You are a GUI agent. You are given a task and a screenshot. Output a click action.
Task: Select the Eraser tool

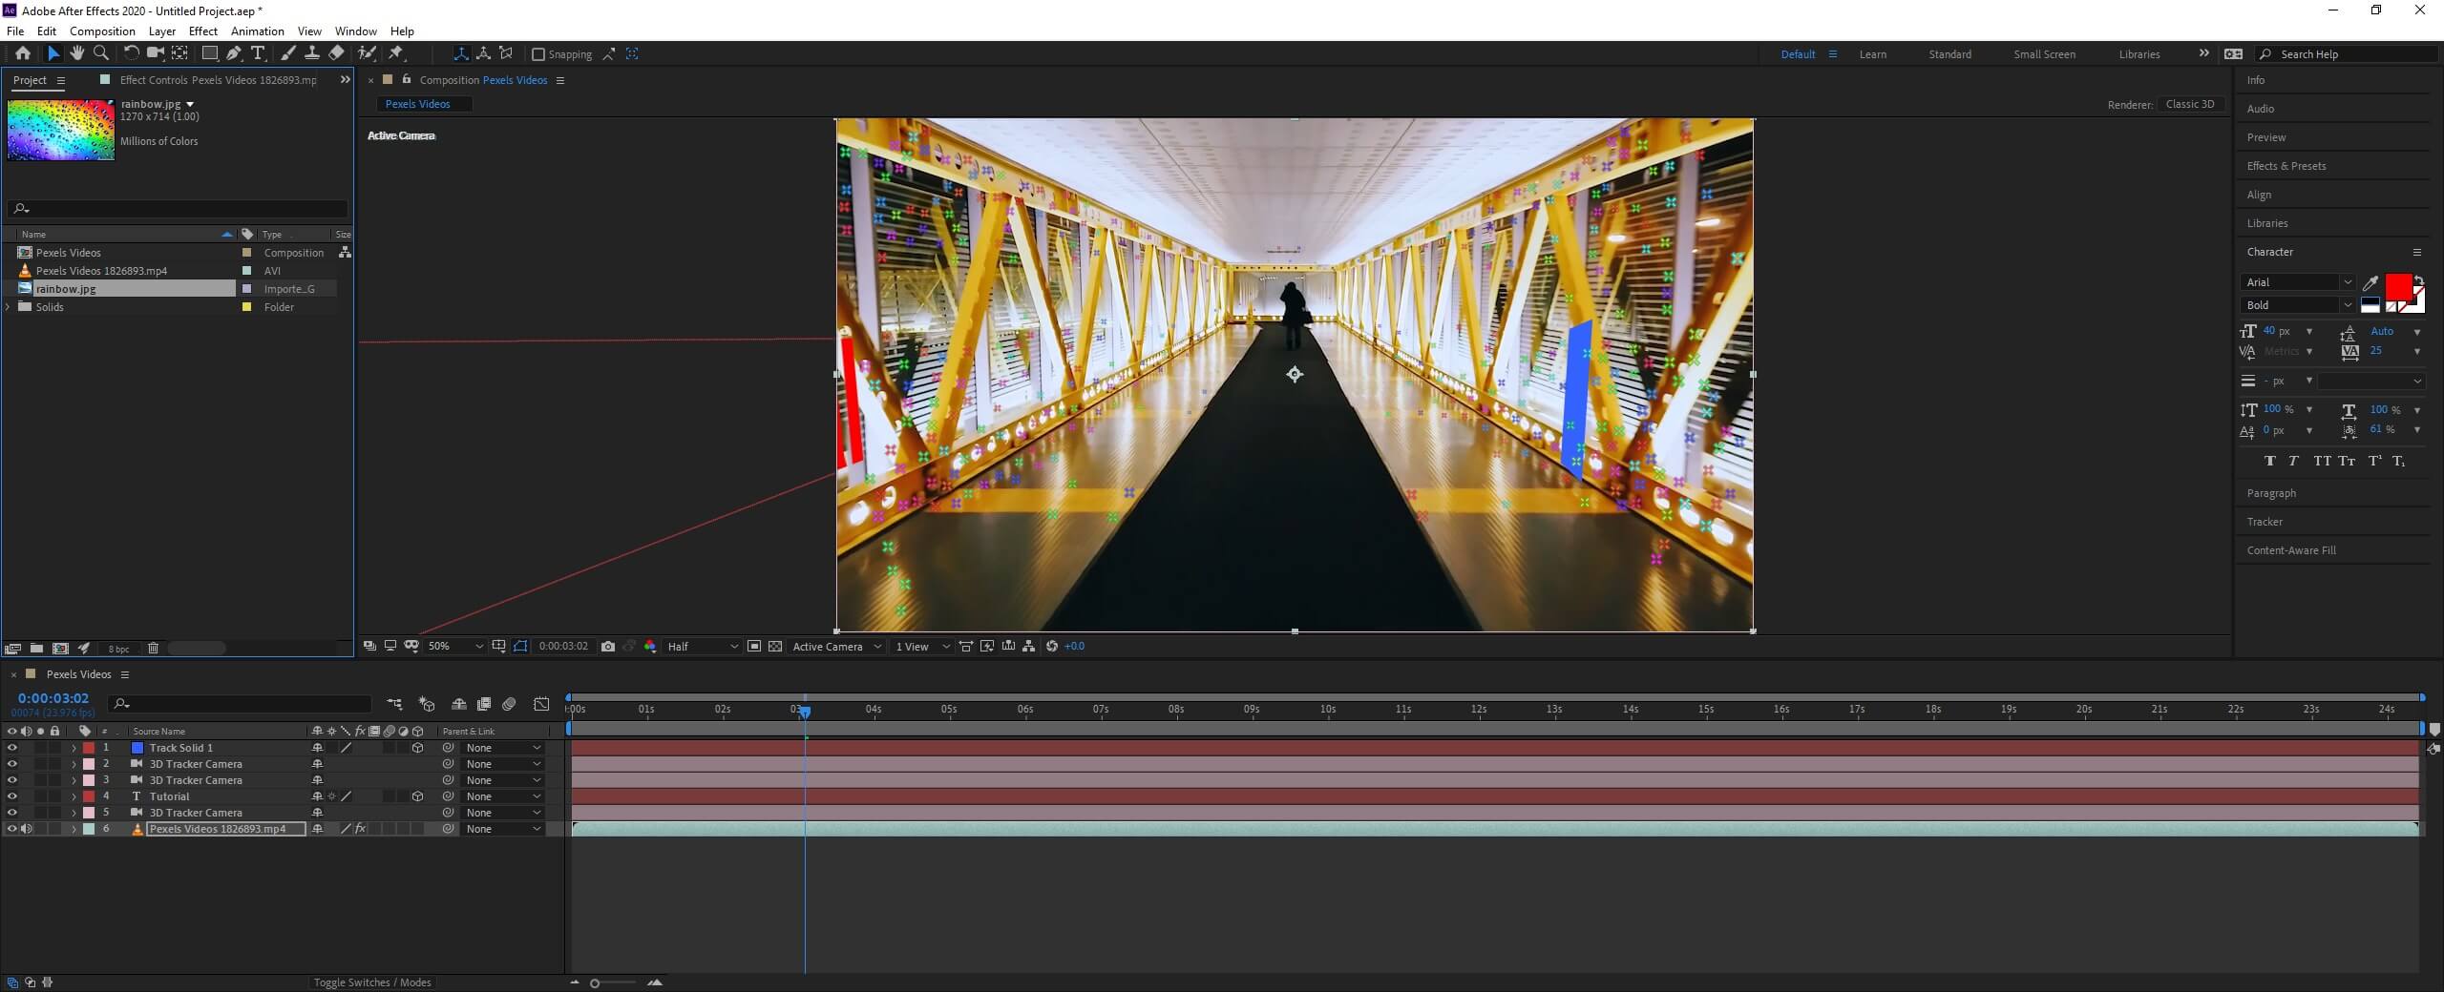336,53
